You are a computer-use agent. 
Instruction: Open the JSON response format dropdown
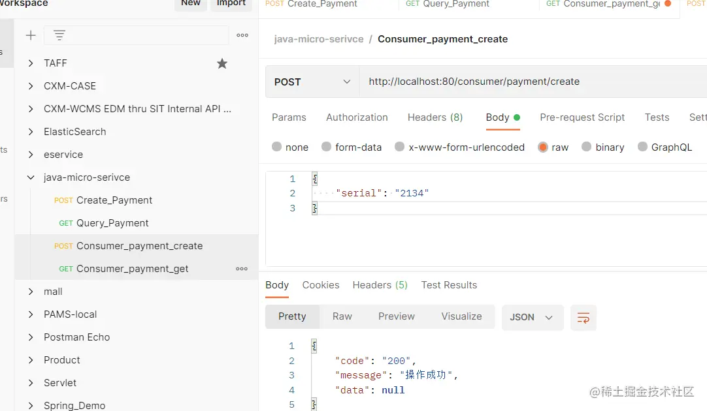(532, 317)
